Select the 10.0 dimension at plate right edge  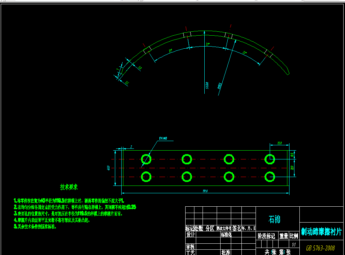point(292,155)
